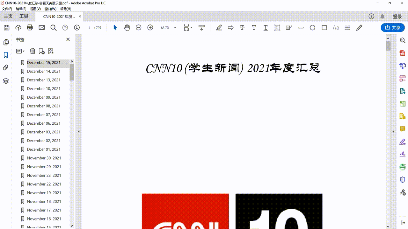Open the Aa text properties
The image size is (408, 229).
pyautogui.click(x=336, y=28)
